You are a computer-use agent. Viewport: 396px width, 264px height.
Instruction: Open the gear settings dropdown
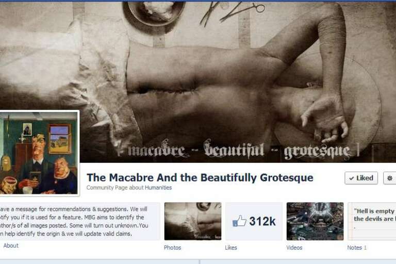(x=390, y=178)
